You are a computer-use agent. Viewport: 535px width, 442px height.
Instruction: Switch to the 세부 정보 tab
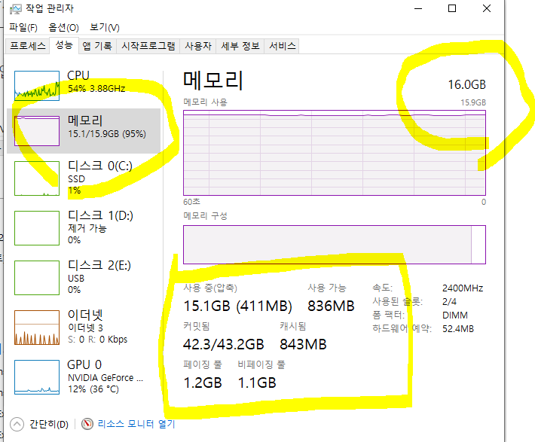240,46
